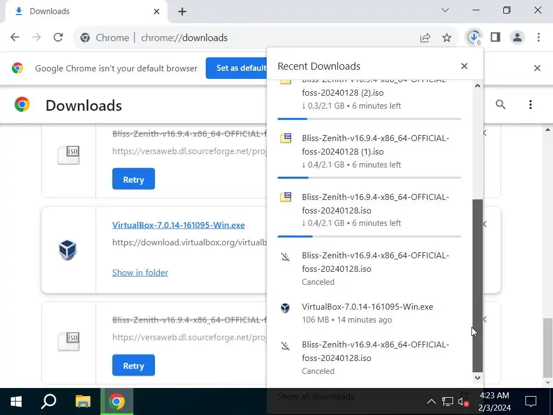Screen dimensions: 553x415
Task: Bookmark this page with the star icon
Action: (x=447, y=37)
